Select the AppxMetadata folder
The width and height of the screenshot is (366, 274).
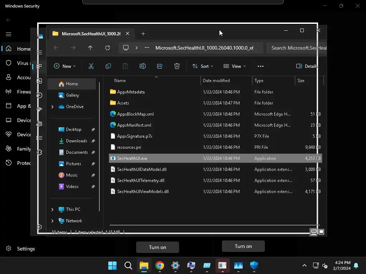point(216,92)
